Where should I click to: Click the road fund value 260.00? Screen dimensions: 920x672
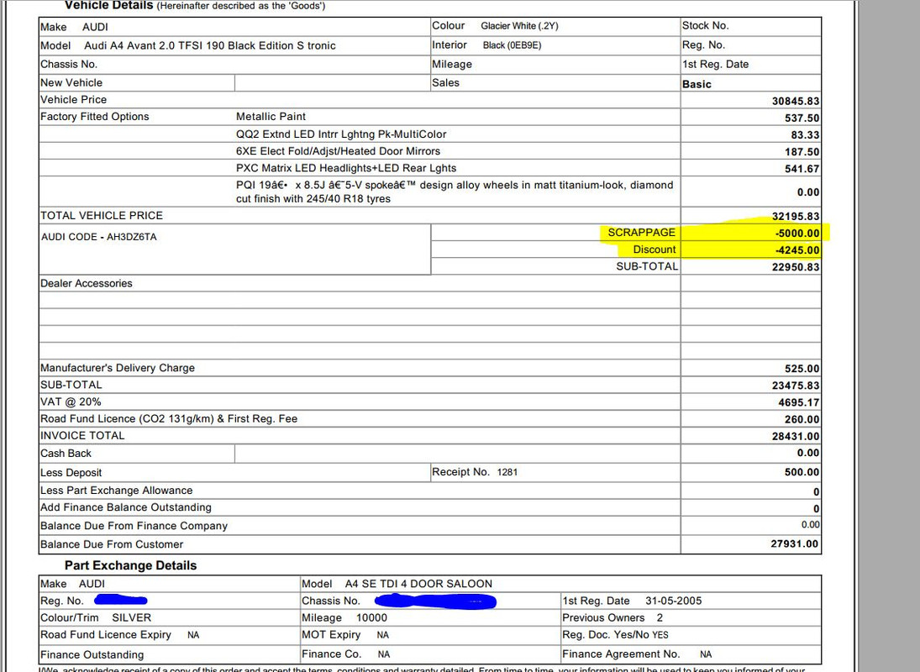coord(802,420)
